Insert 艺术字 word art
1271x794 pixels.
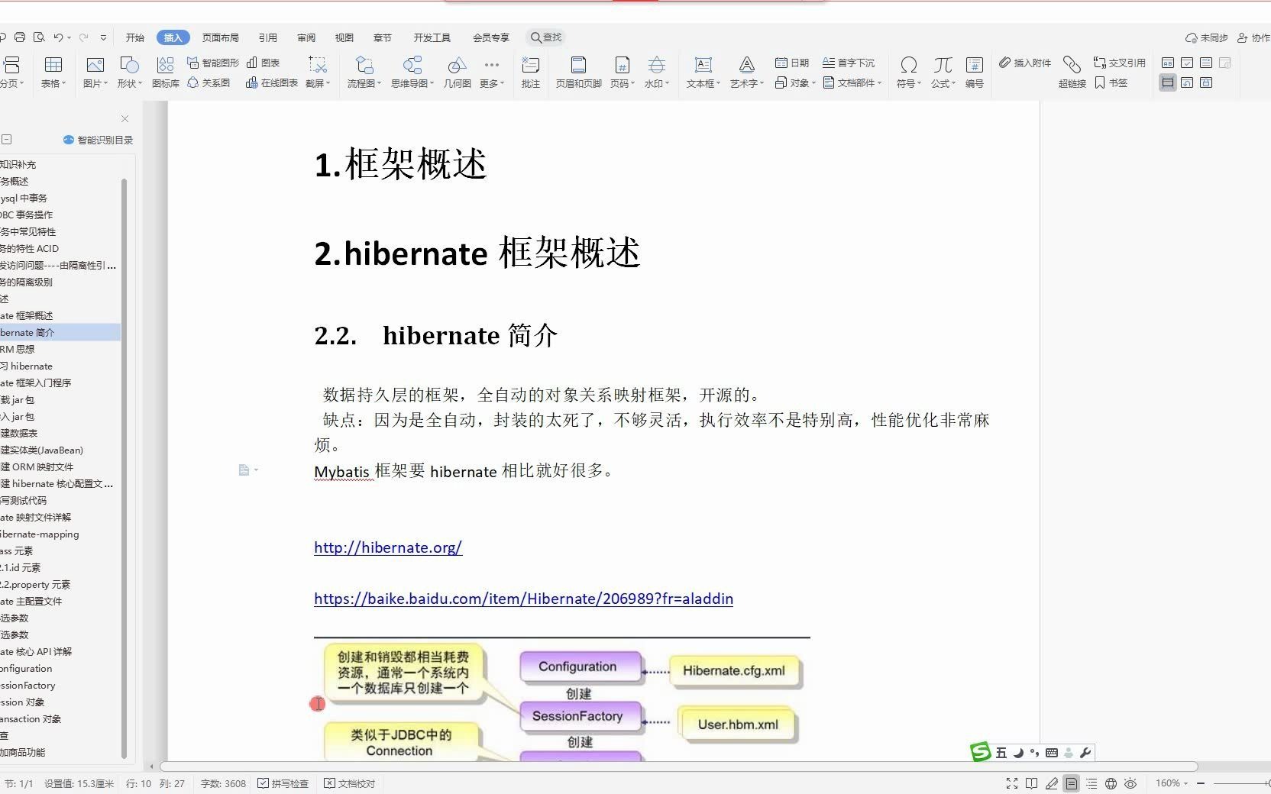pos(746,73)
